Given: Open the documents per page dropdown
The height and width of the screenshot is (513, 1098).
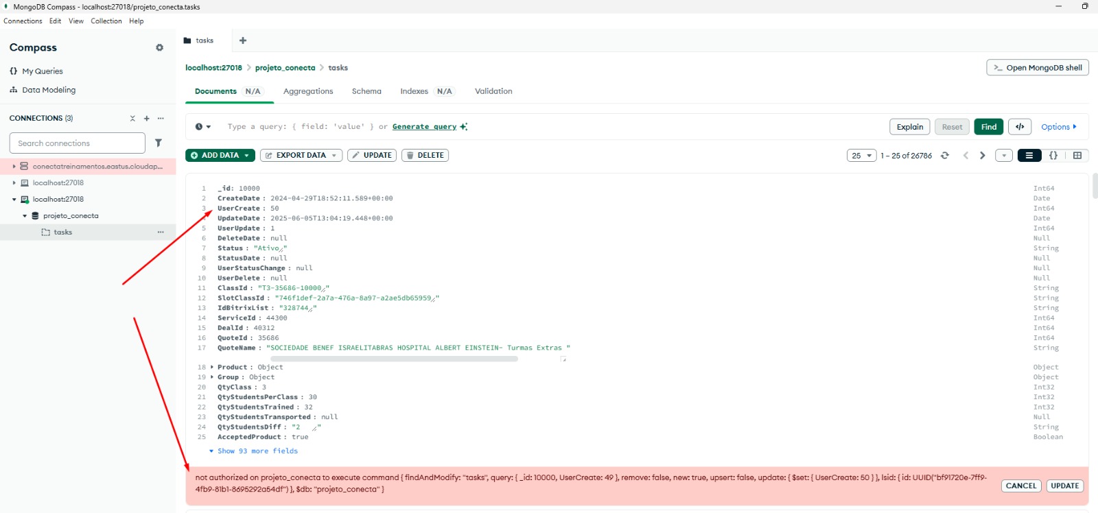Looking at the screenshot, I should point(861,156).
